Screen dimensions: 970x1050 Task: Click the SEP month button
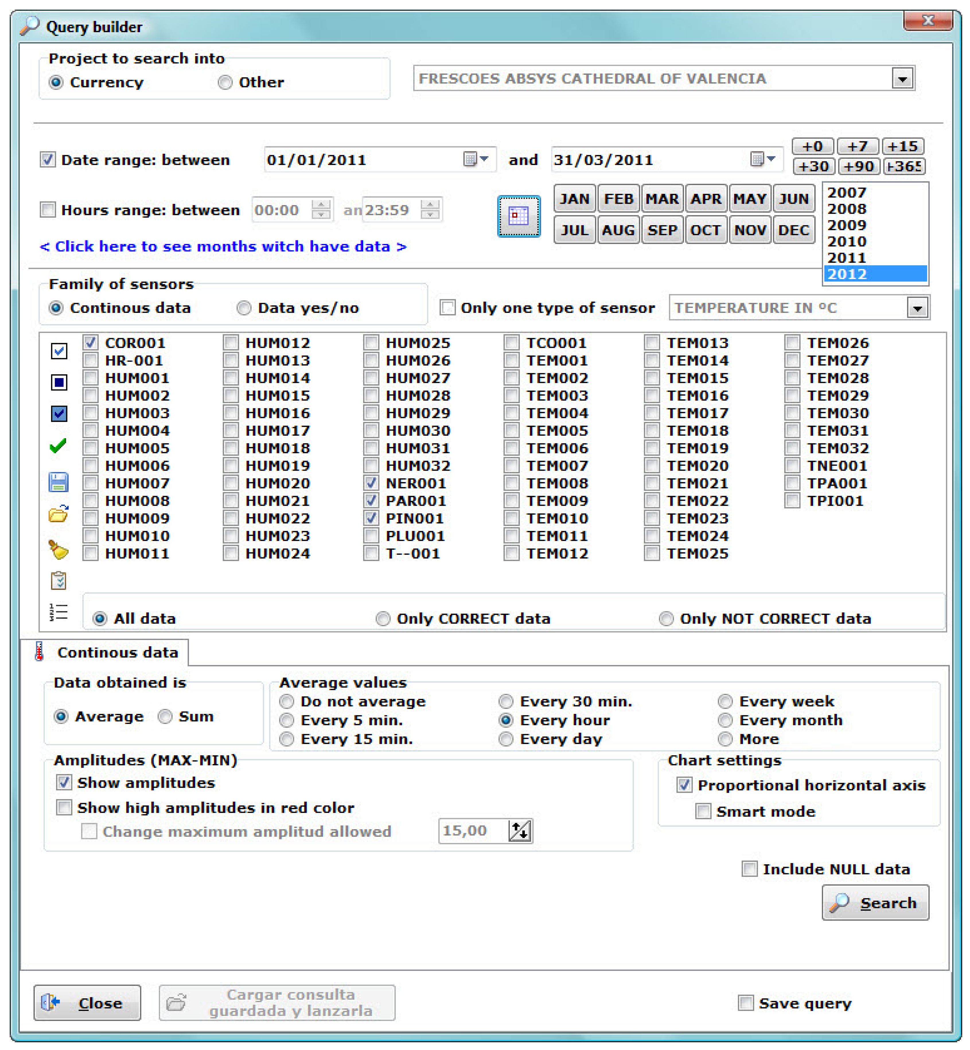[662, 230]
